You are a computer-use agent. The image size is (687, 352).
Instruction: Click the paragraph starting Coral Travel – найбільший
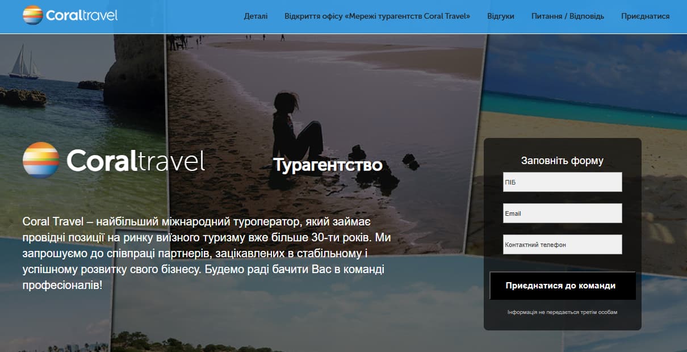click(x=207, y=253)
